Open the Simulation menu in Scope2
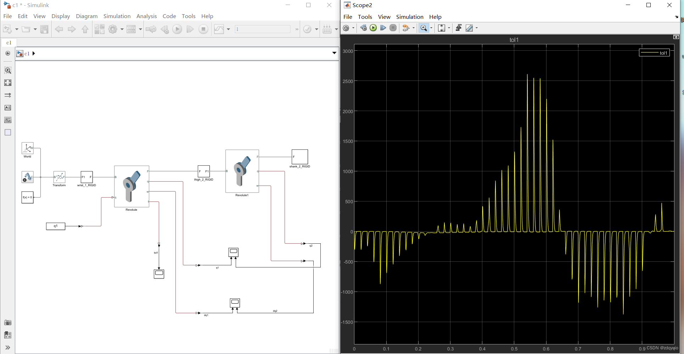 point(410,17)
